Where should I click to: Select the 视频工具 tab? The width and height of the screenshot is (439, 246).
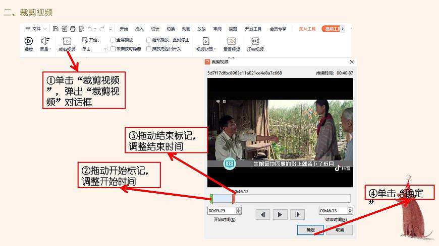tap(331, 29)
